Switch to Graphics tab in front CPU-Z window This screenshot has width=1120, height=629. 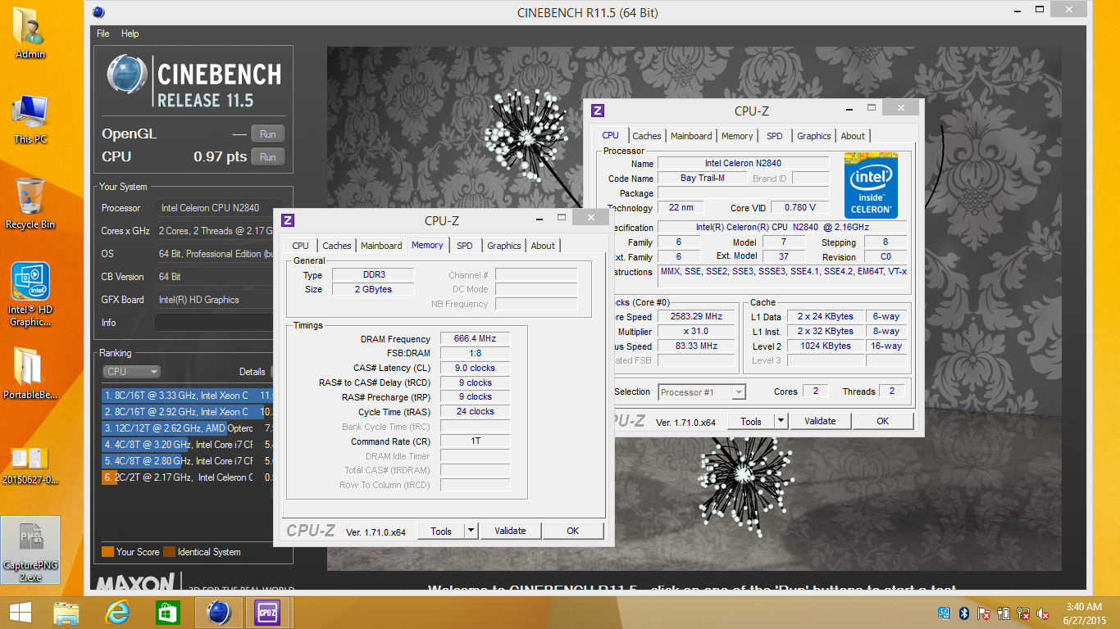pyautogui.click(x=504, y=246)
